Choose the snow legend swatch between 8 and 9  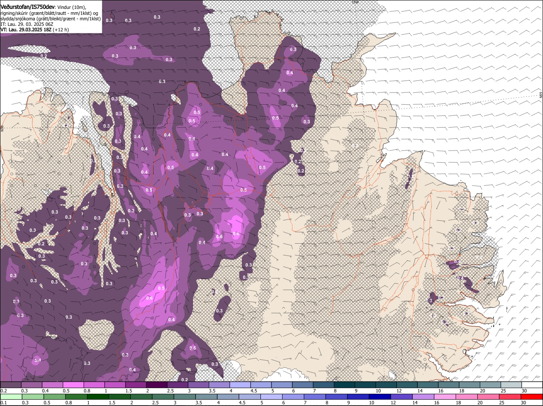(x=344, y=385)
